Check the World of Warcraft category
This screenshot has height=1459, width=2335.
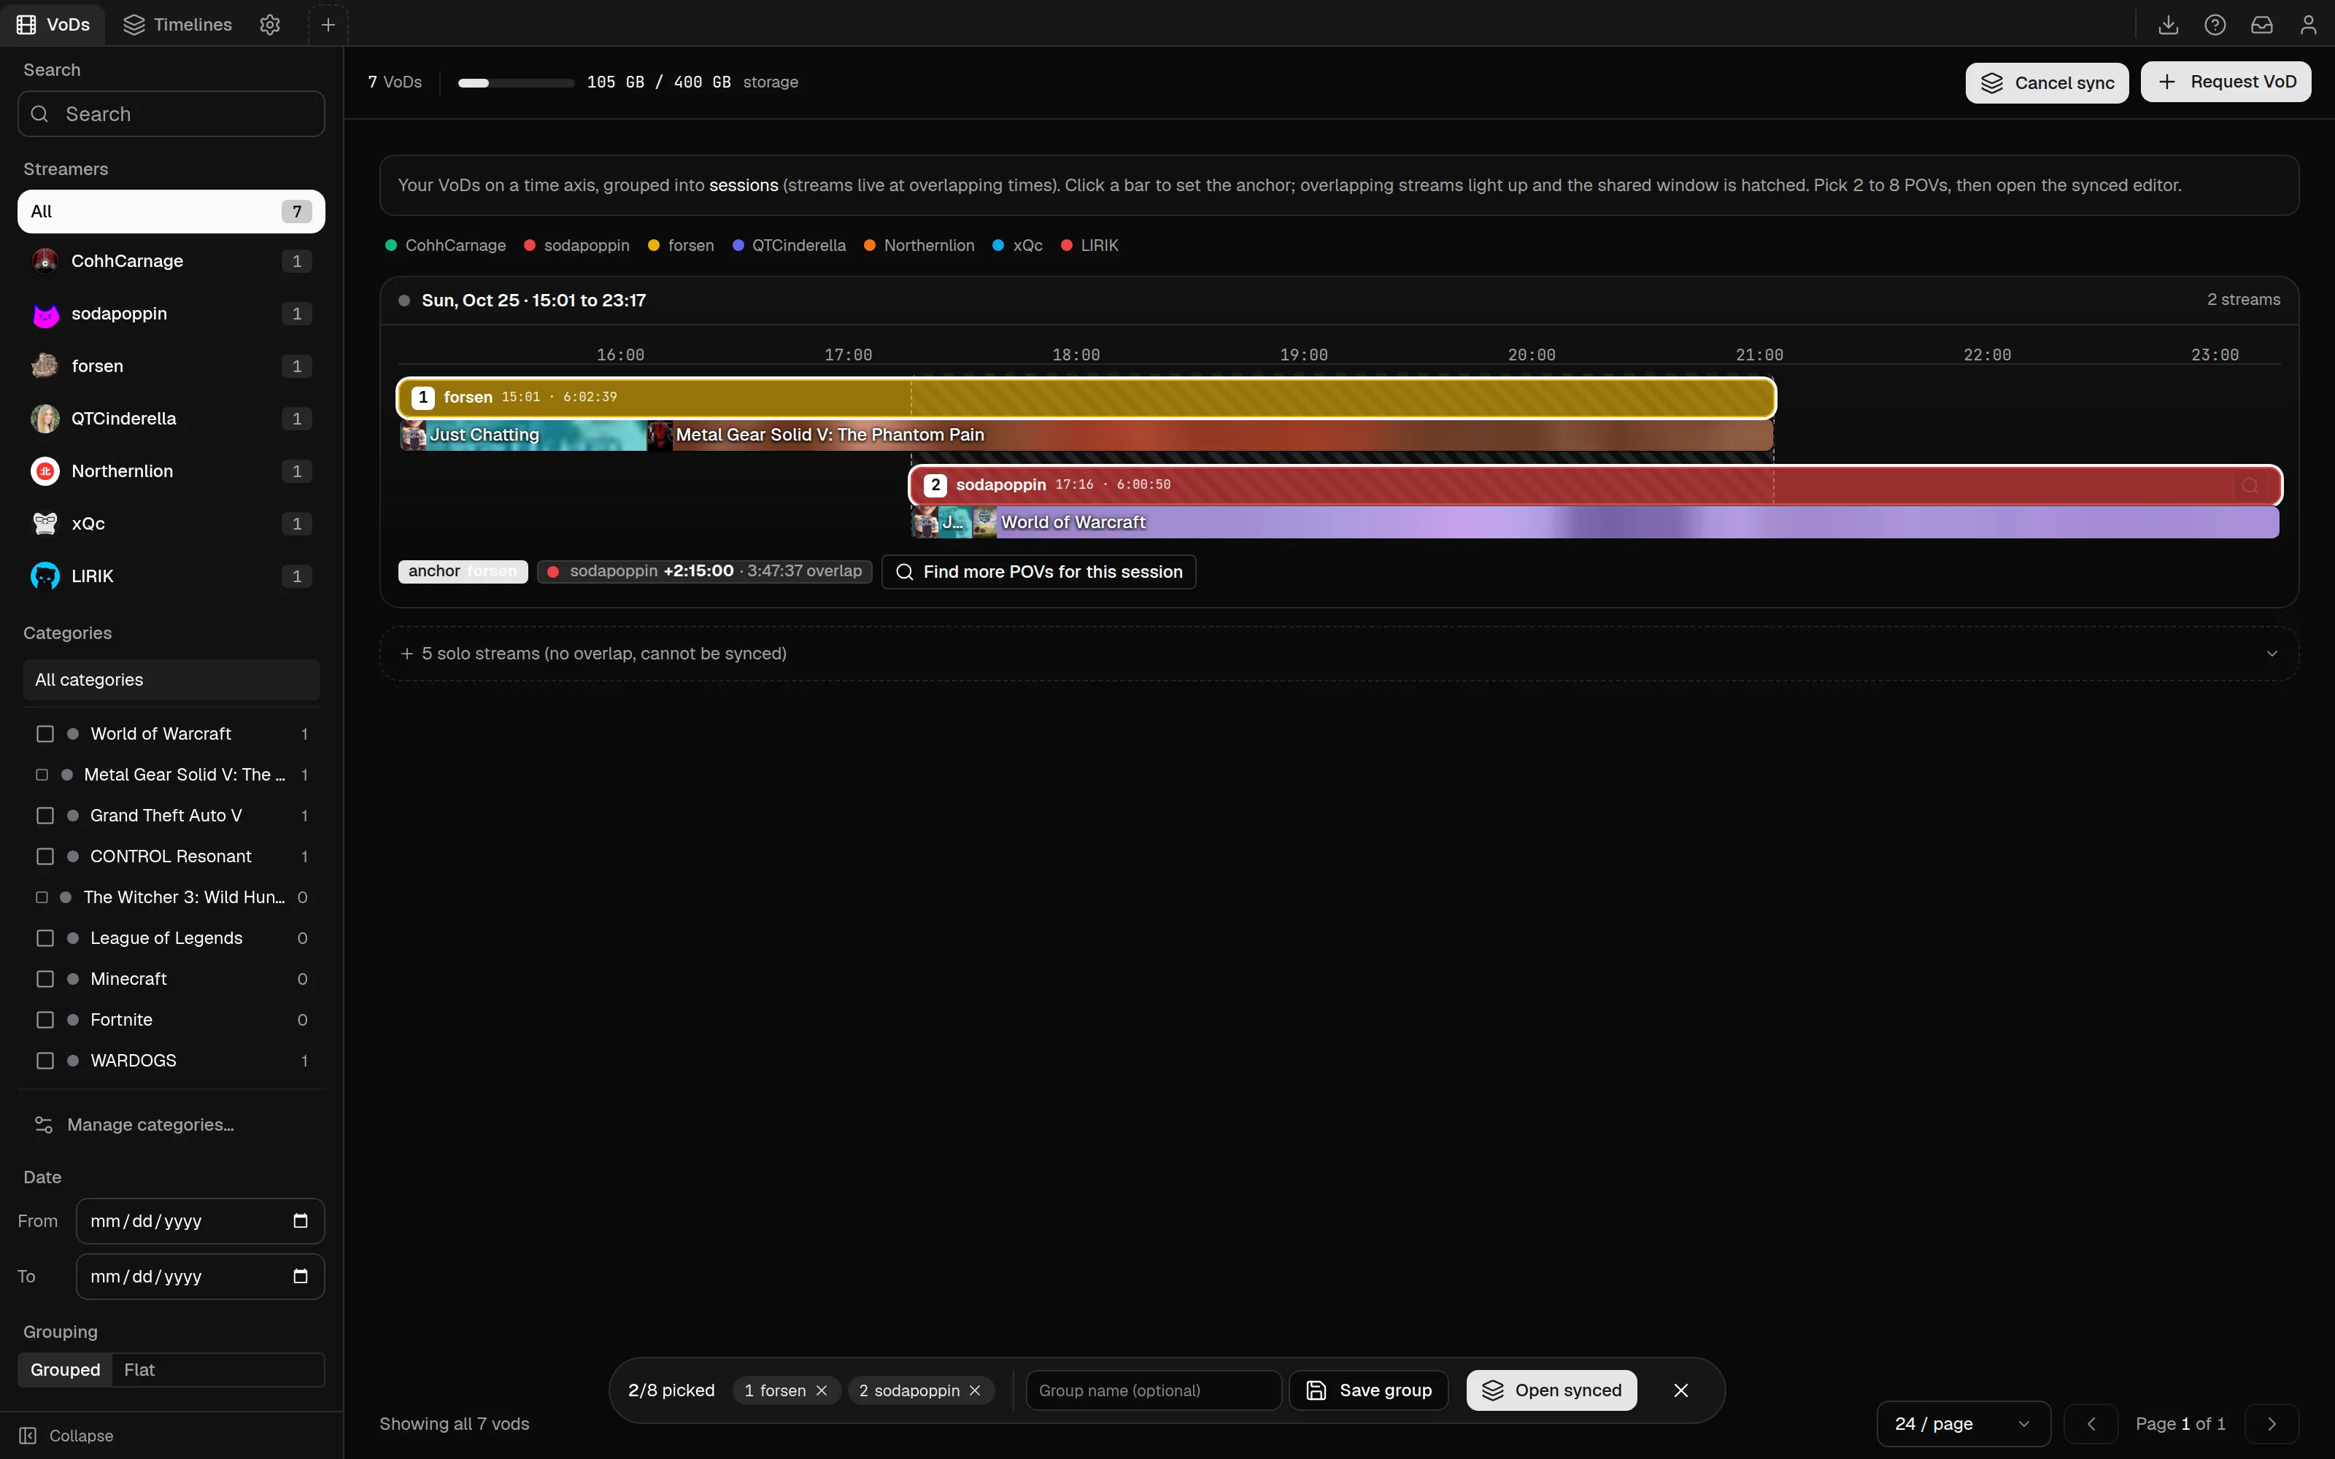coord(45,735)
